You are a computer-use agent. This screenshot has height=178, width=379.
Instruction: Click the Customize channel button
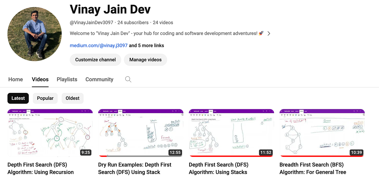95,60
